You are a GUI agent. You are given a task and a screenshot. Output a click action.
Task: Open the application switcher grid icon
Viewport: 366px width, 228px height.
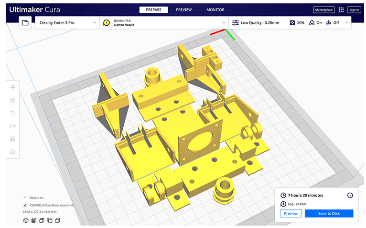tap(341, 10)
